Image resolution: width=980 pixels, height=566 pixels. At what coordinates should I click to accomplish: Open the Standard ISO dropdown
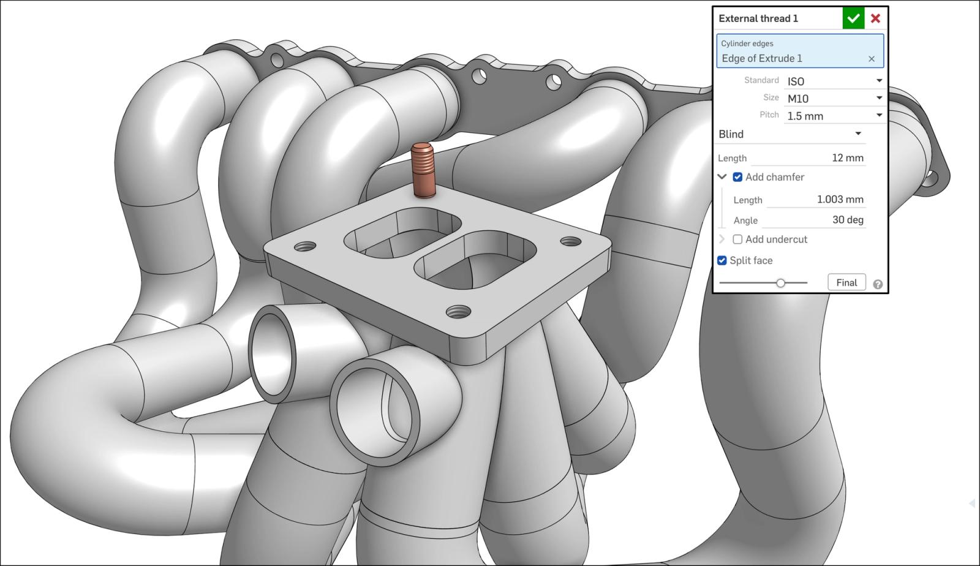point(834,81)
